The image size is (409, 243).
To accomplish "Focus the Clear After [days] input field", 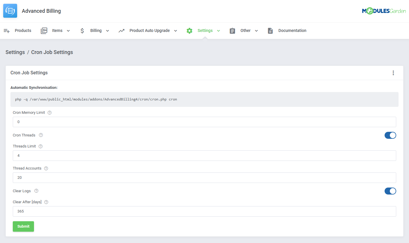I will tap(204, 211).
